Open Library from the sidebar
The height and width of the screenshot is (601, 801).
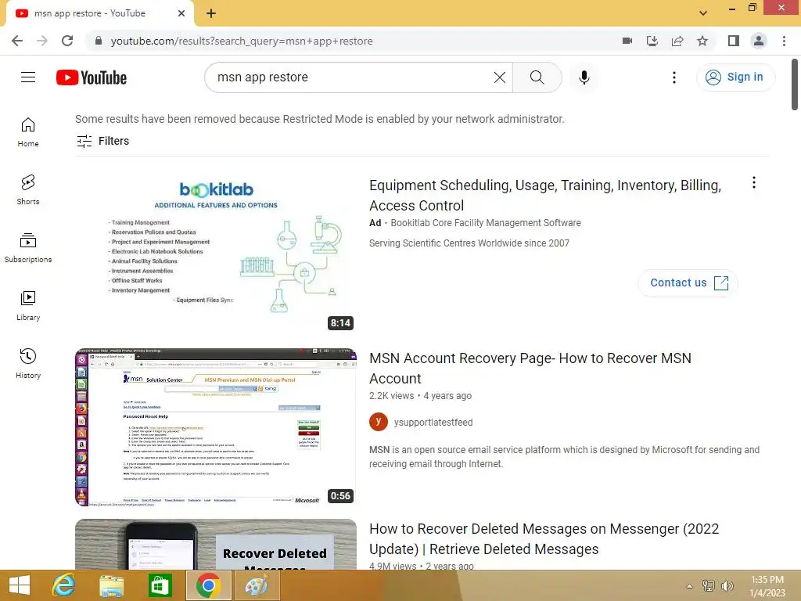click(28, 306)
